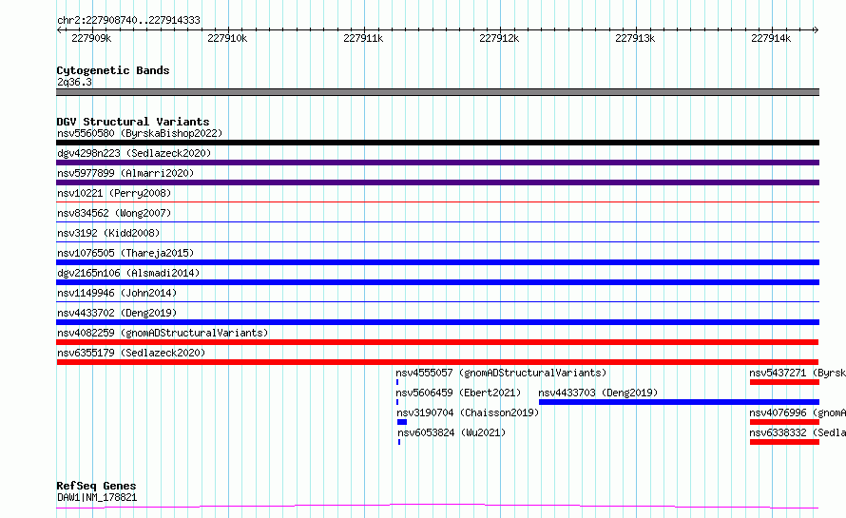Image resolution: width=846 pixels, height=518 pixels.
Task: Select the RefSeq Genes track title
Action: click(96, 486)
